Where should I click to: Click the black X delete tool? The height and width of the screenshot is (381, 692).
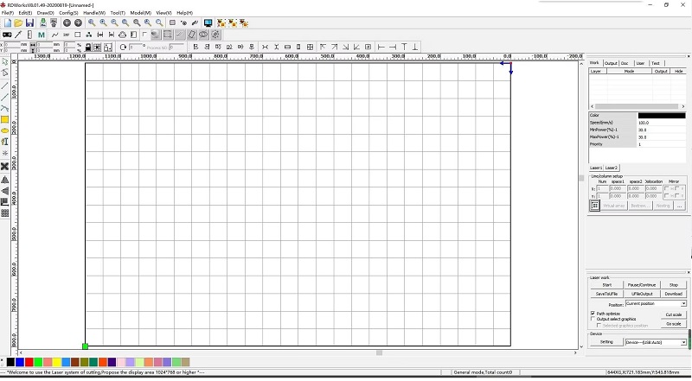(x=5, y=166)
